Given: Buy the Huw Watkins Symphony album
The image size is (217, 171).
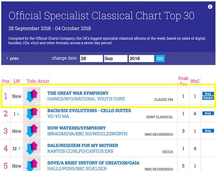Looking at the screenshot, I should [208, 131].
